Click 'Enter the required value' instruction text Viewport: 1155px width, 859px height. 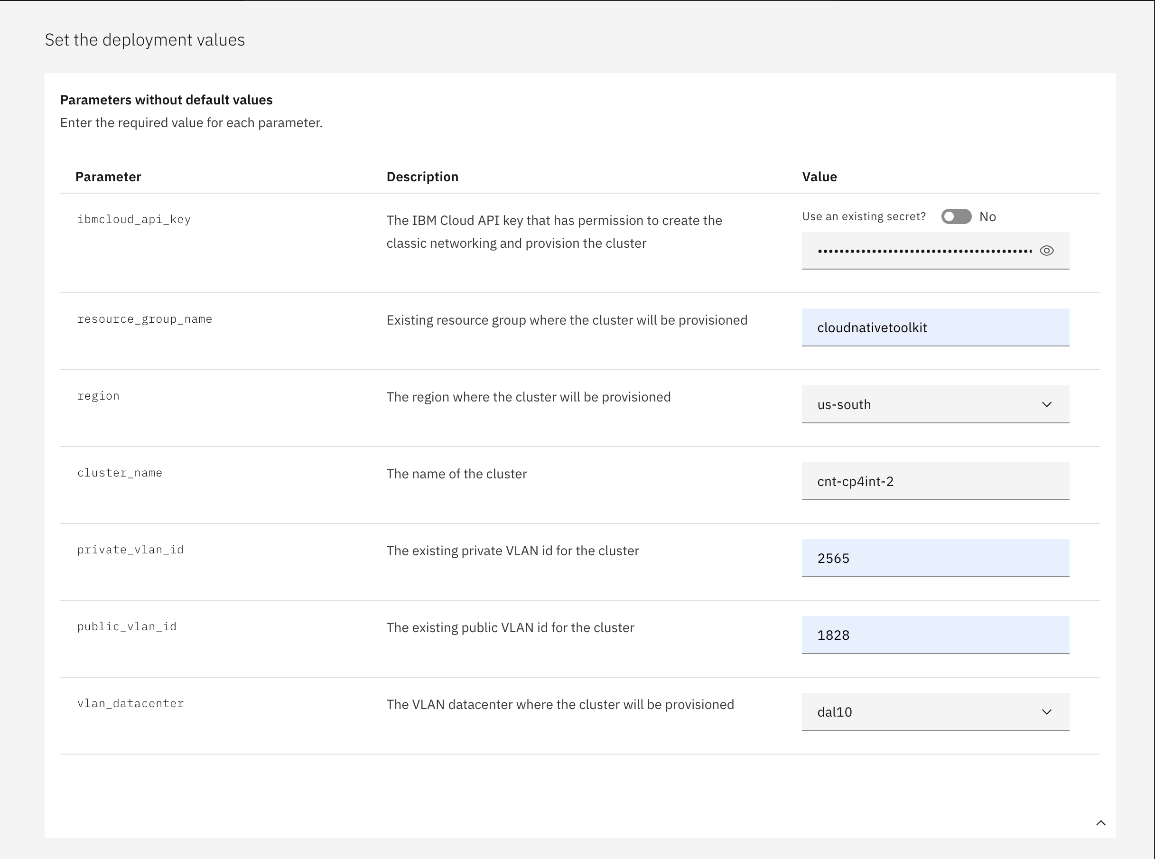(x=191, y=123)
